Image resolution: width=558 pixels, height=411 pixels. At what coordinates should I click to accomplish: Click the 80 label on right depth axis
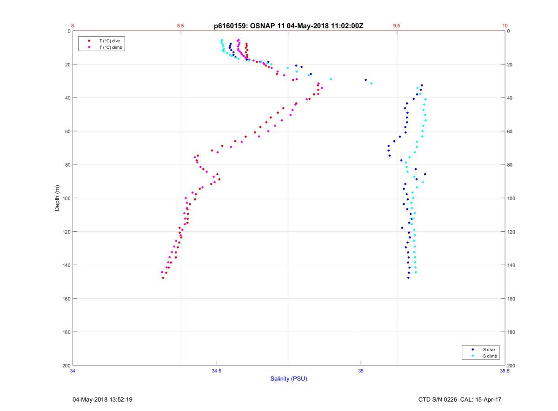point(510,165)
